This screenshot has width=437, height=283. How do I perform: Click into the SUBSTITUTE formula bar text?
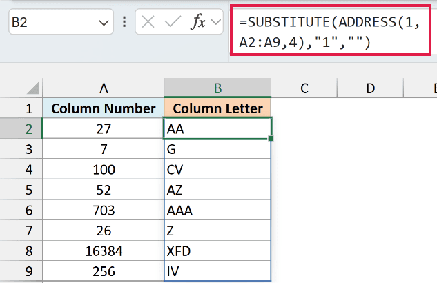330,30
